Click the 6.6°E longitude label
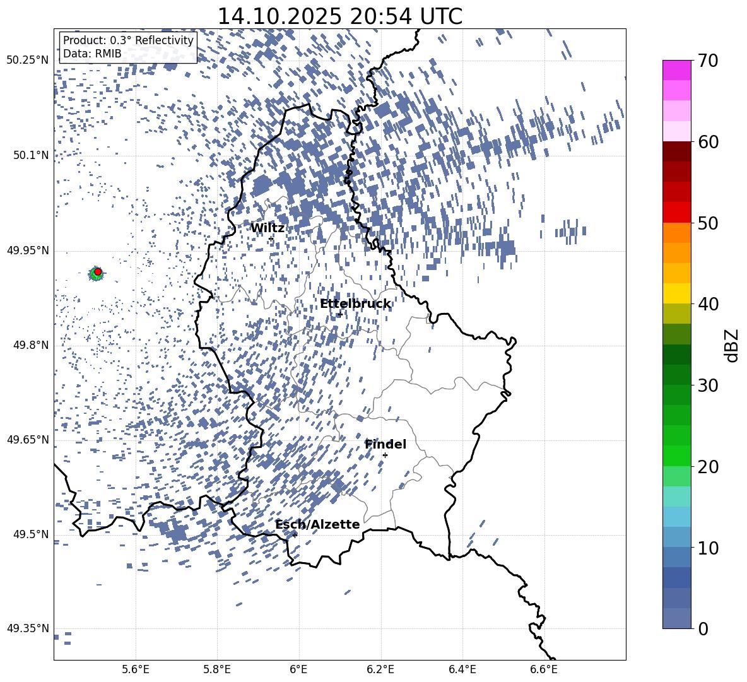 [544, 669]
